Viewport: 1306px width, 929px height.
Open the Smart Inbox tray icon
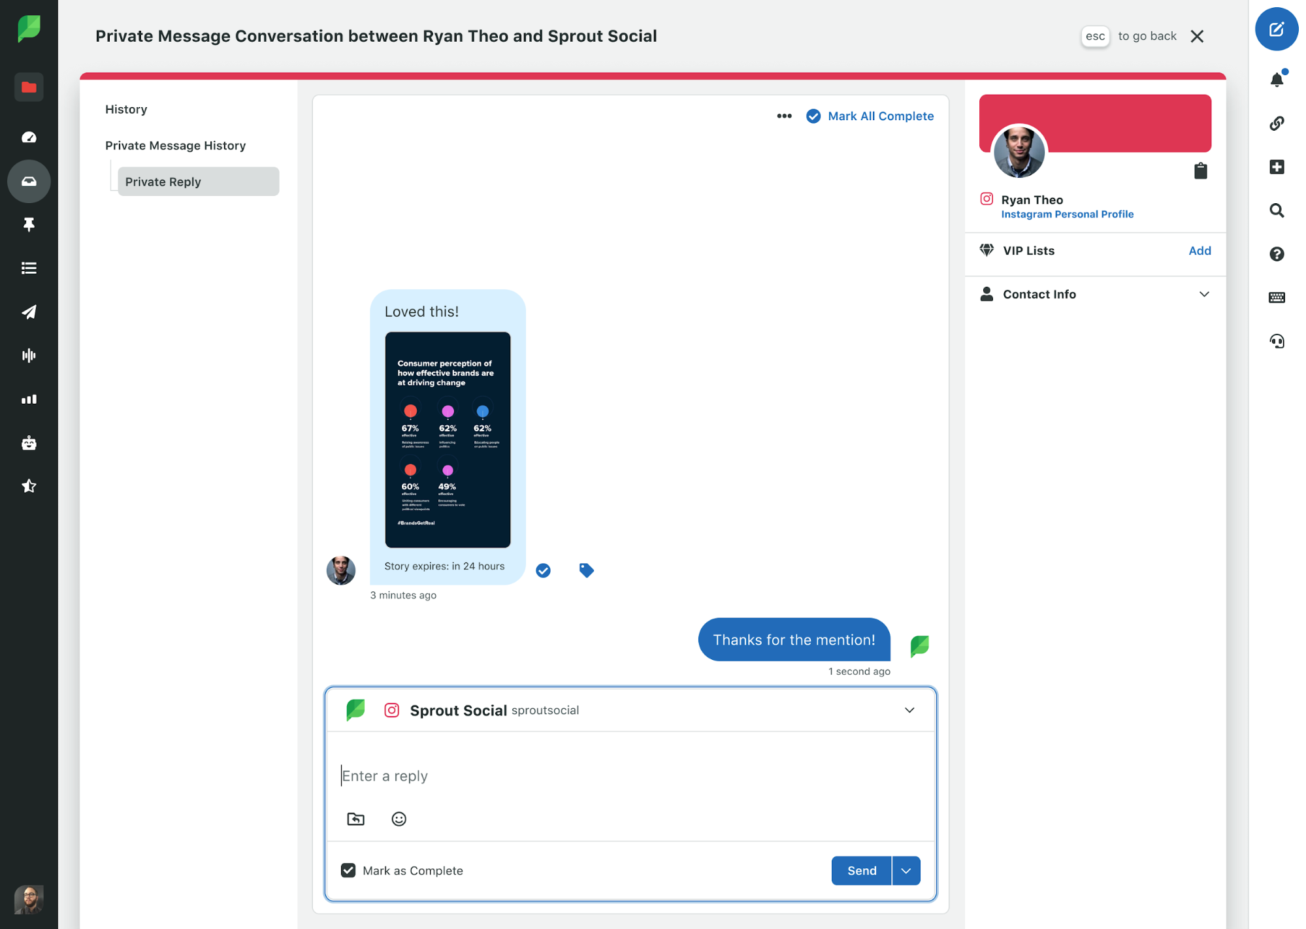[x=29, y=181]
